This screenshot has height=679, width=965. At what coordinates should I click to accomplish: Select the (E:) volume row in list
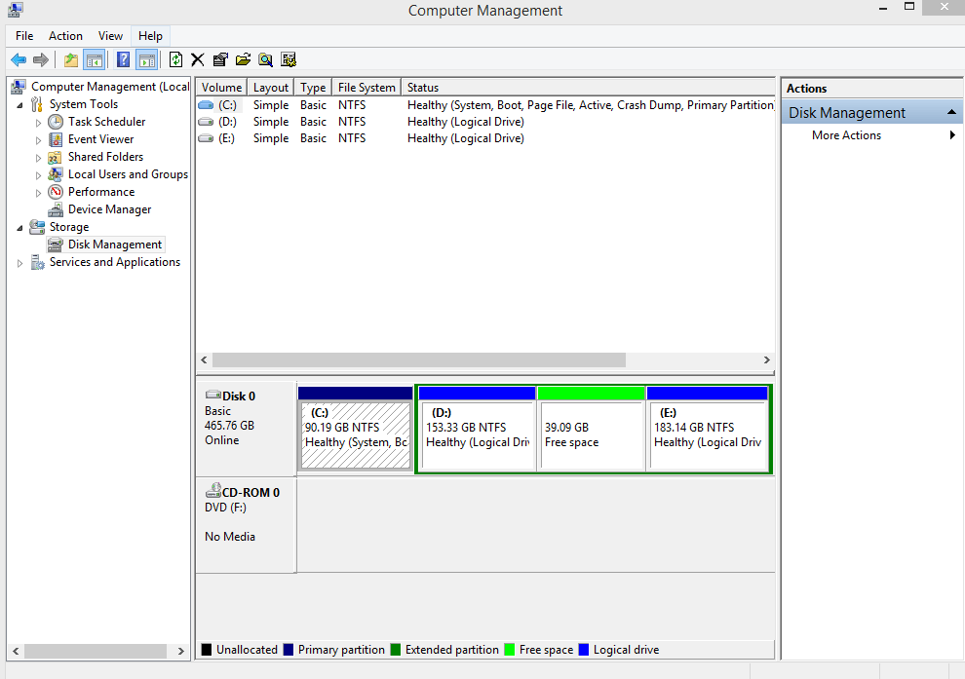tap(227, 138)
